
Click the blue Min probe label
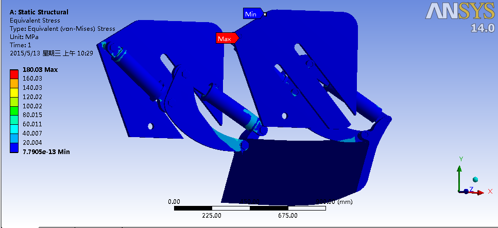tap(253, 14)
